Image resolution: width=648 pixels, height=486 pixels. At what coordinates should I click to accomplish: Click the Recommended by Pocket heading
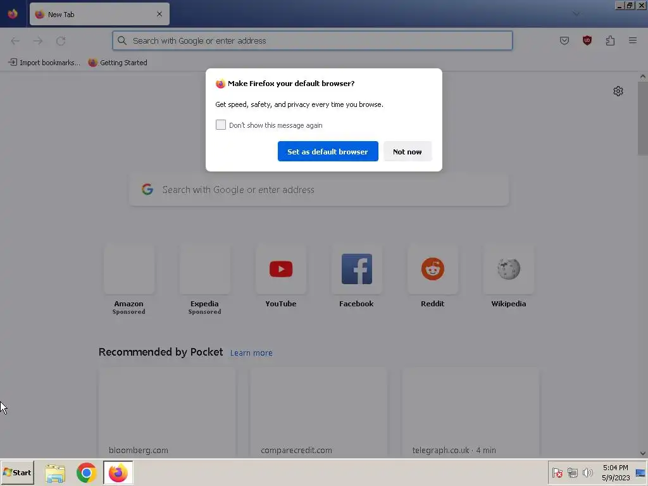[x=161, y=352]
